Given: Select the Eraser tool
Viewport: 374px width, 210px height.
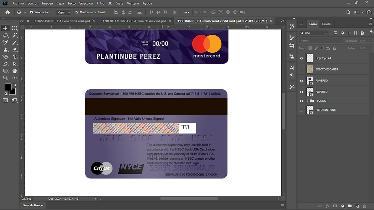Looking at the screenshot, I should [x=15, y=50].
